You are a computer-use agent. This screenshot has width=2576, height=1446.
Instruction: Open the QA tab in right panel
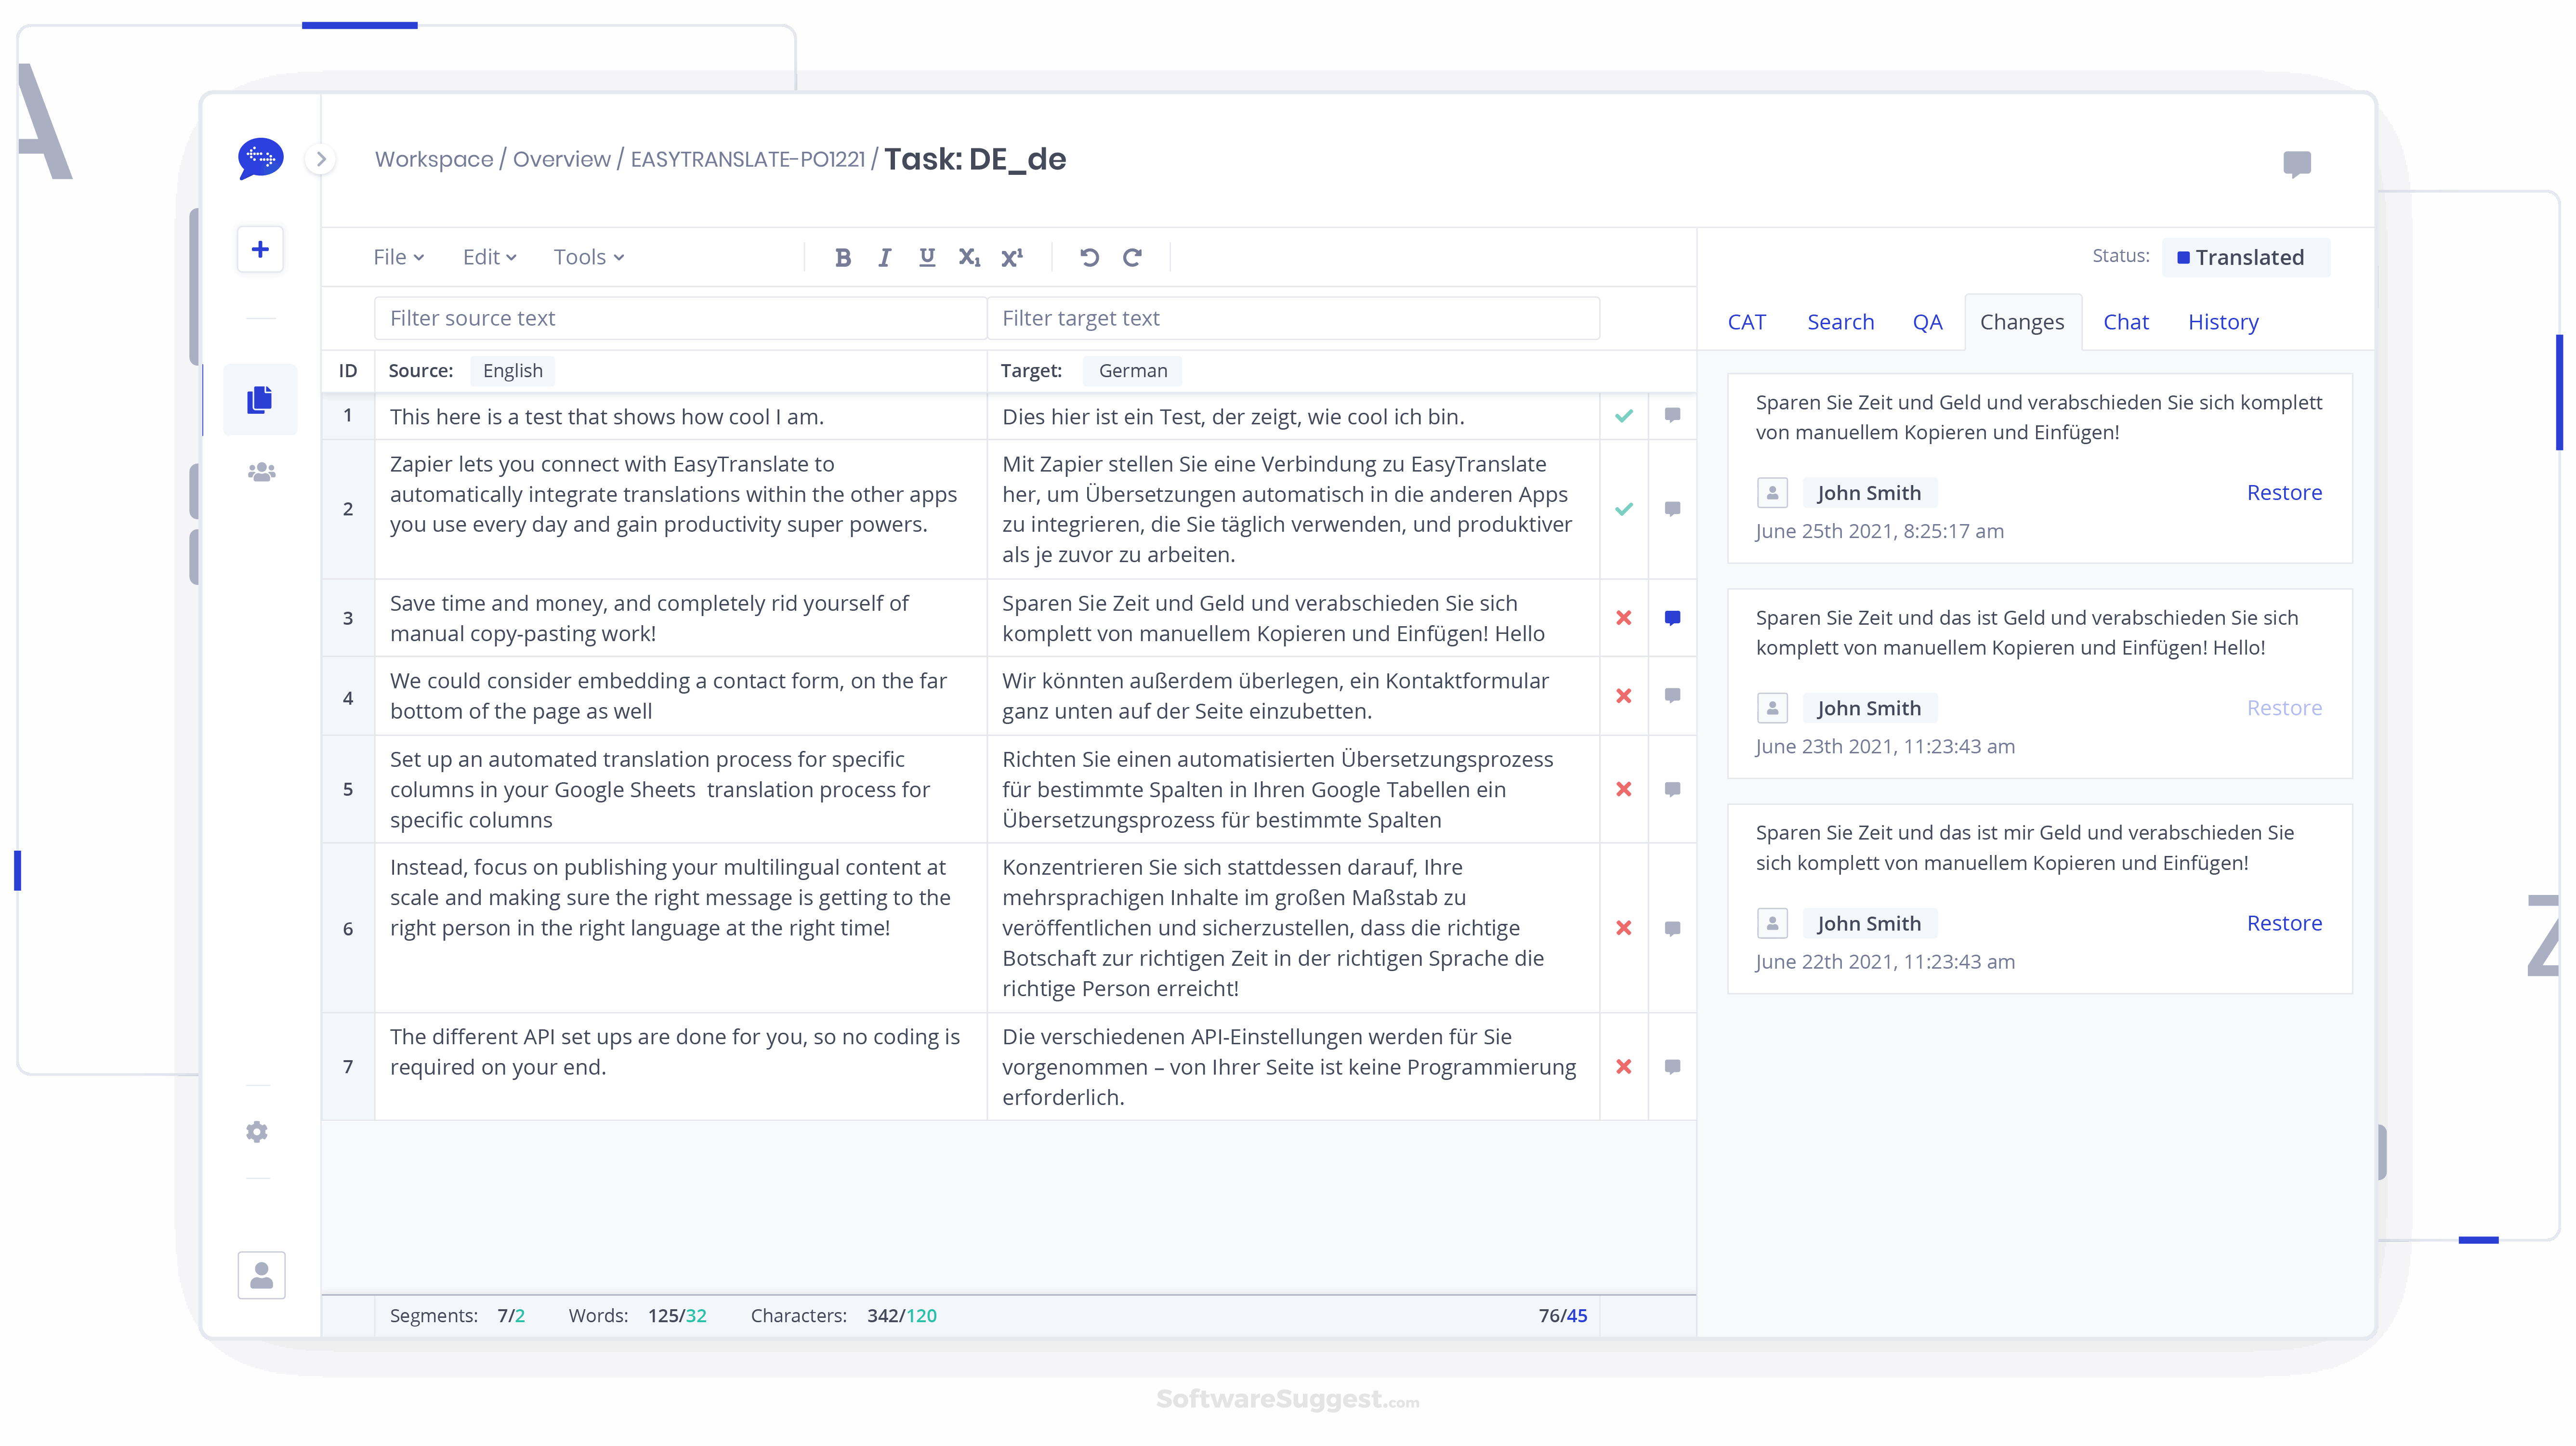pos(1928,321)
